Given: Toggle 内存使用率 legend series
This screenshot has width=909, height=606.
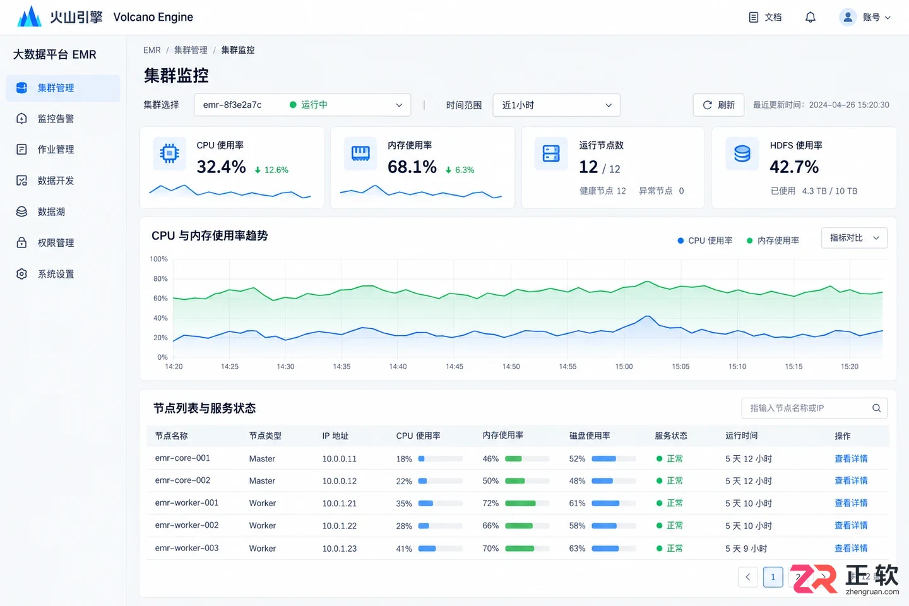Looking at the screenshot, I should point(773,241).
